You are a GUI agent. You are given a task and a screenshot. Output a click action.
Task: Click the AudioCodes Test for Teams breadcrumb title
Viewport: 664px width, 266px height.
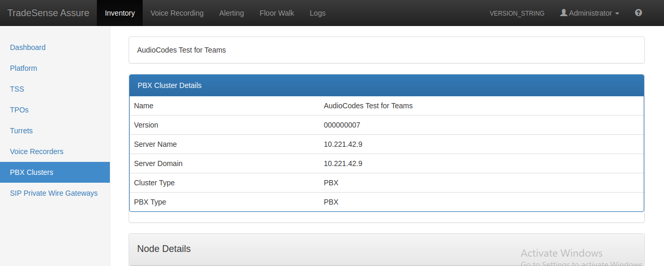pos(181,50)
